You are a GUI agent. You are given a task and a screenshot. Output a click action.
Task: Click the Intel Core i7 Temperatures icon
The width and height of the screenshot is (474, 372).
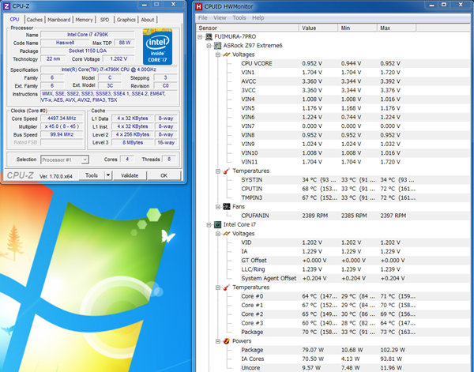tap(227, 287)
